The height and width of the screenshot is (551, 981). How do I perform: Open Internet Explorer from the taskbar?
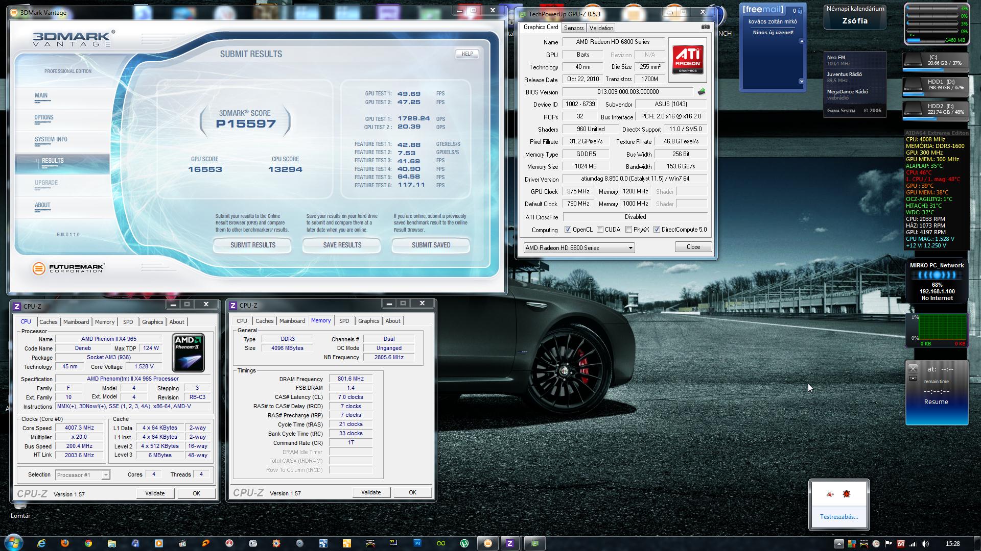pyautogui.click(x=41, y=543)
